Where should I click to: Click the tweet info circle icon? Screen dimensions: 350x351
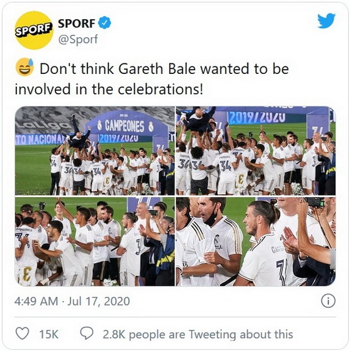click(x=328, y=301)
